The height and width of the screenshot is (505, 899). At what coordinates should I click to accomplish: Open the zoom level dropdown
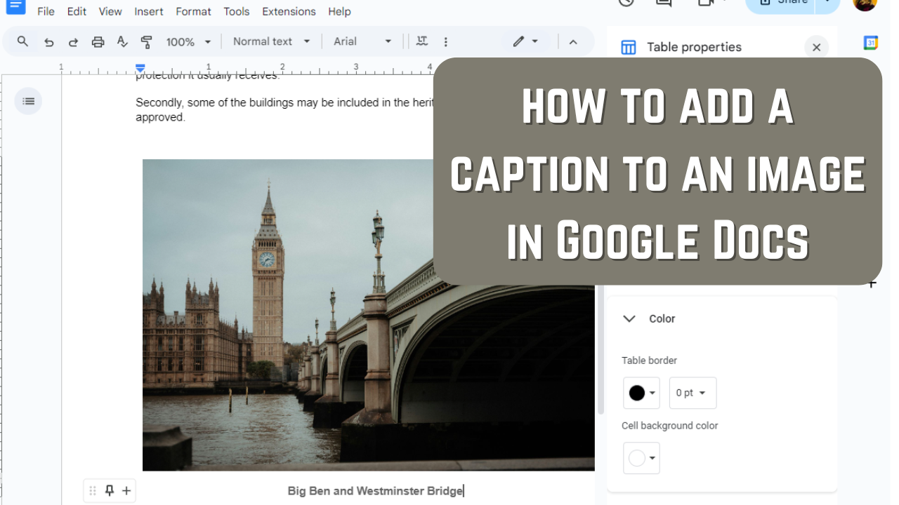[188, 42]
